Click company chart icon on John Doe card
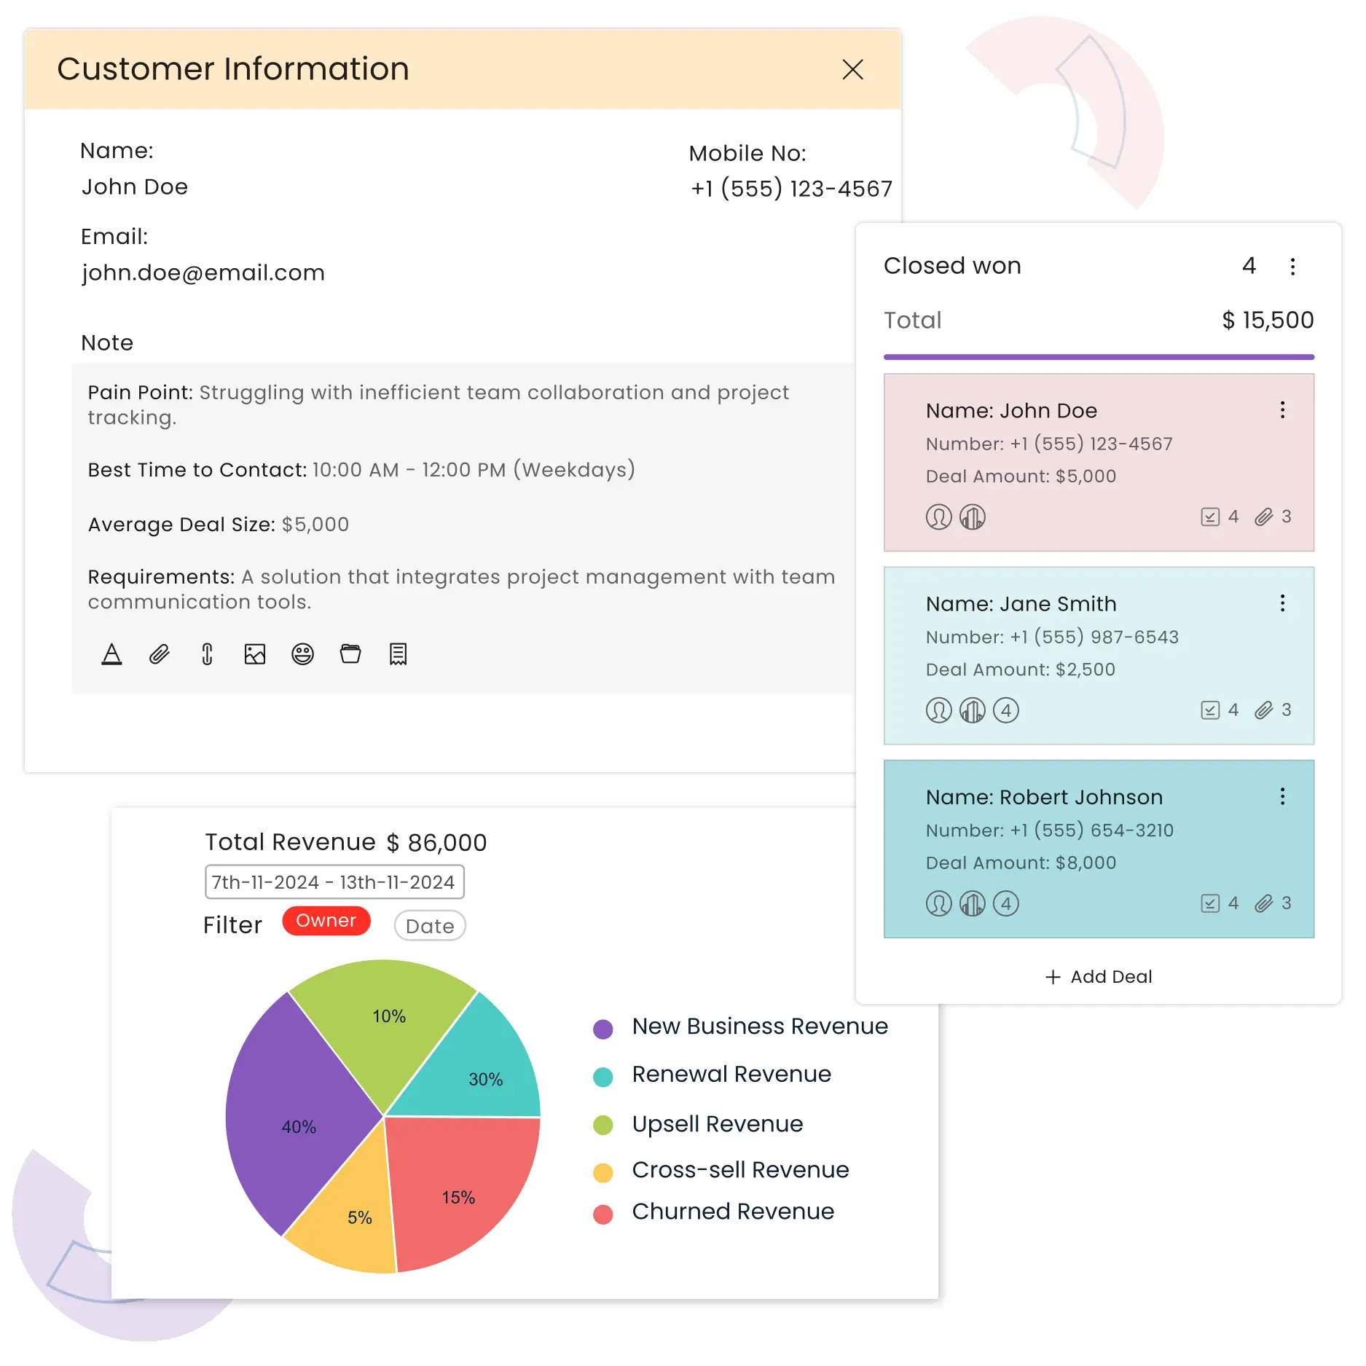The height and width of the screenshot is (1366, 1366). coord(973,517)
